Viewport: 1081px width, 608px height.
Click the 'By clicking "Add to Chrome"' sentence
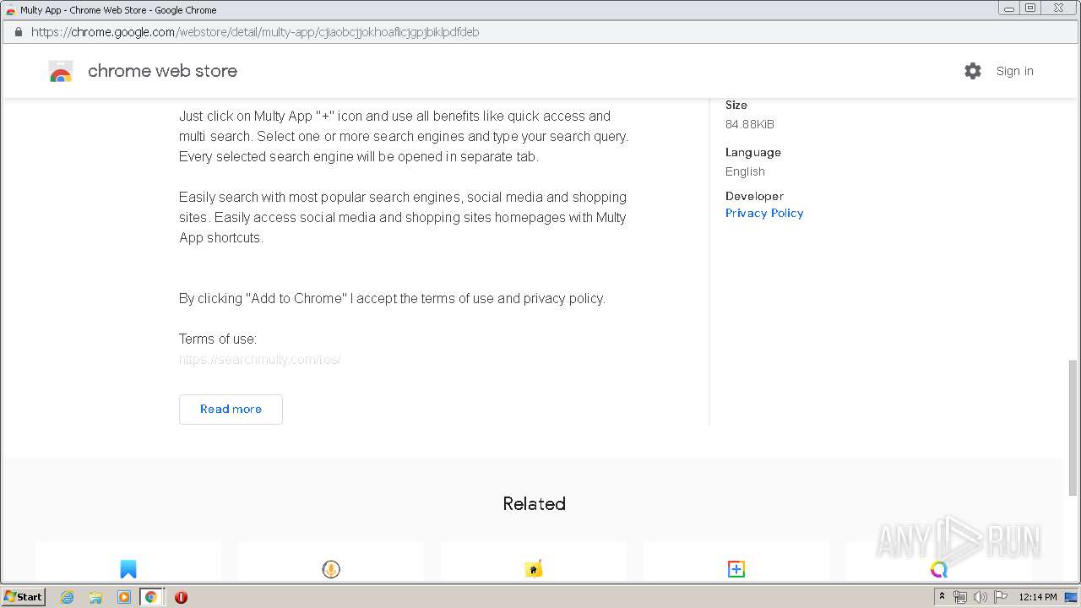click(392, 298)
